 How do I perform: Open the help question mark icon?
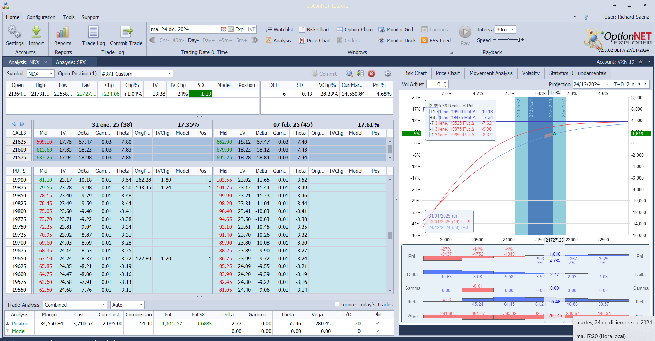pyautogui.click(x=586, y=17)
